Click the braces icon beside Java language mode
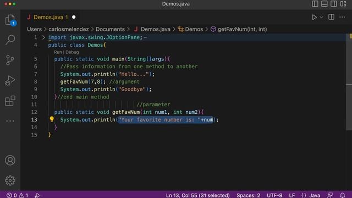352x198 pixels. tap(304, 195)
